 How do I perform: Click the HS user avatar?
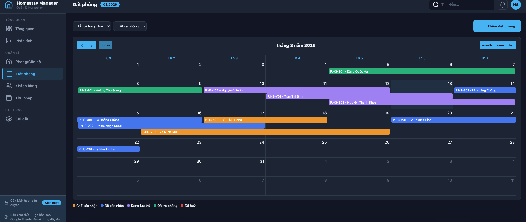(x=516, y=5)
